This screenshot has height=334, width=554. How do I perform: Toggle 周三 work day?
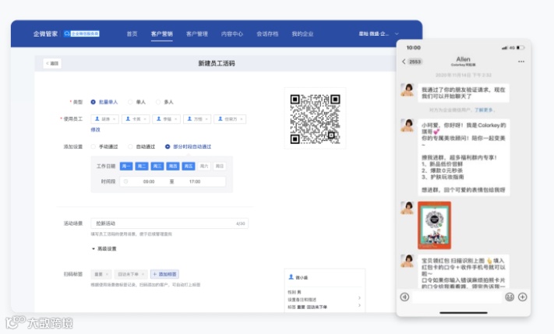(157, 166)
